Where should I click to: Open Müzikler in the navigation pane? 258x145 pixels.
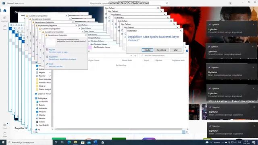pos(41,115)
